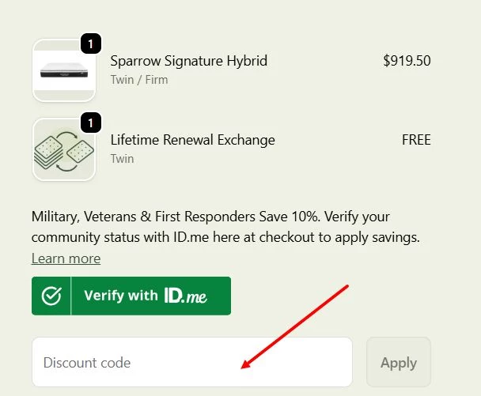Click the ID.me logo in the green button
The width and height of the screenshot is (481, 396).
click(x=185, y=296)
